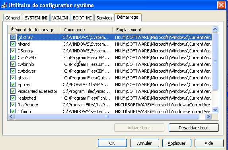Uncheck the cwbckver startup item
This screenshot has width=228, height=150.
(13, 71)
